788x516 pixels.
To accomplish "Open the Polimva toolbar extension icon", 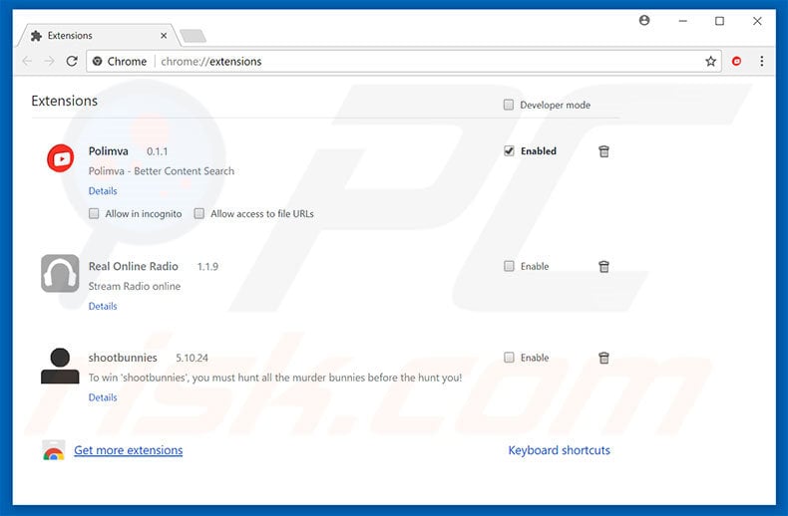I will coord(736,61).
